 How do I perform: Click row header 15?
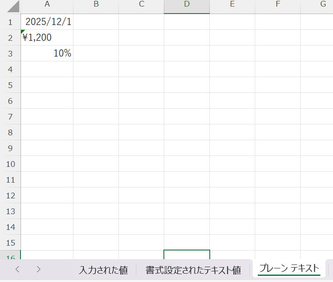coord(10,243)
